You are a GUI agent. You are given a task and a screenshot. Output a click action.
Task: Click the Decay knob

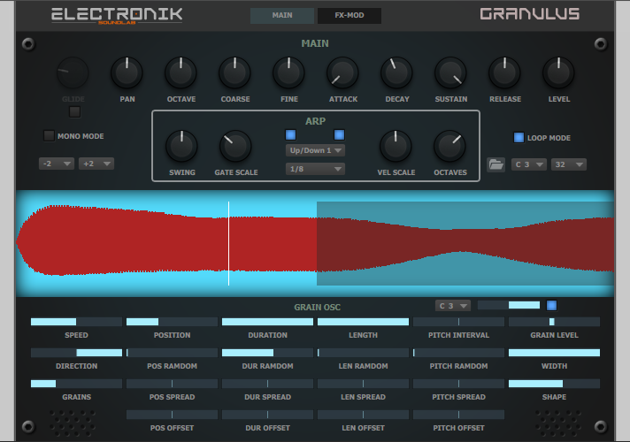point(396,72)
